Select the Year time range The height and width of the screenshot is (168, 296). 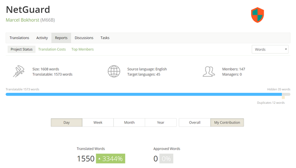[160, 122]
